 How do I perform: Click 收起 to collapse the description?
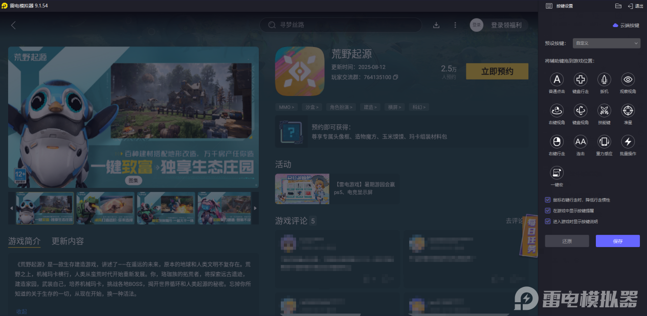[21, 311]
